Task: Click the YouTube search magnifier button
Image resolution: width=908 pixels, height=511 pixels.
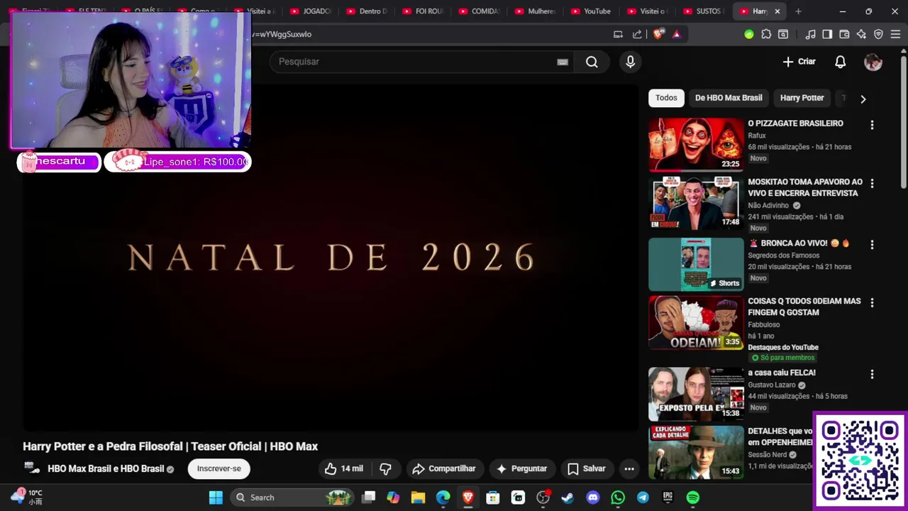Action: pyautogui.click(x=592, y=62)
